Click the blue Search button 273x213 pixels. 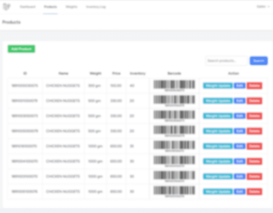coord(259,61)
